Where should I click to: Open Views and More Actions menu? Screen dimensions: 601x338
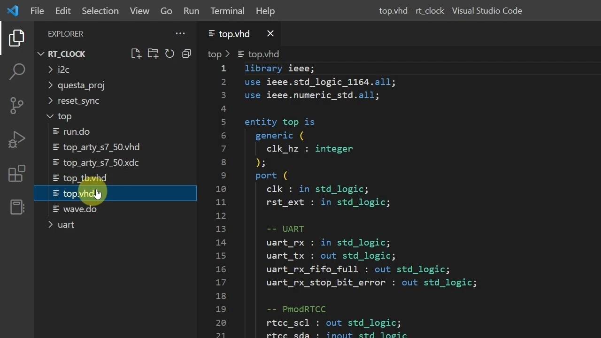[180, 33]
